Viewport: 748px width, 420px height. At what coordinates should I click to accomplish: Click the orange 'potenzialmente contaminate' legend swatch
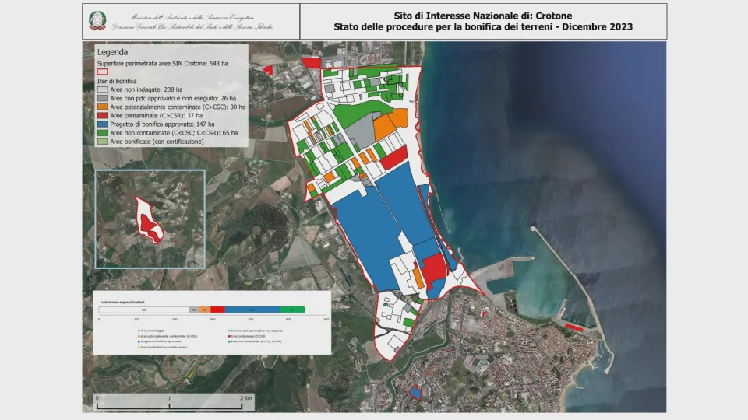(x=102, y=107)
